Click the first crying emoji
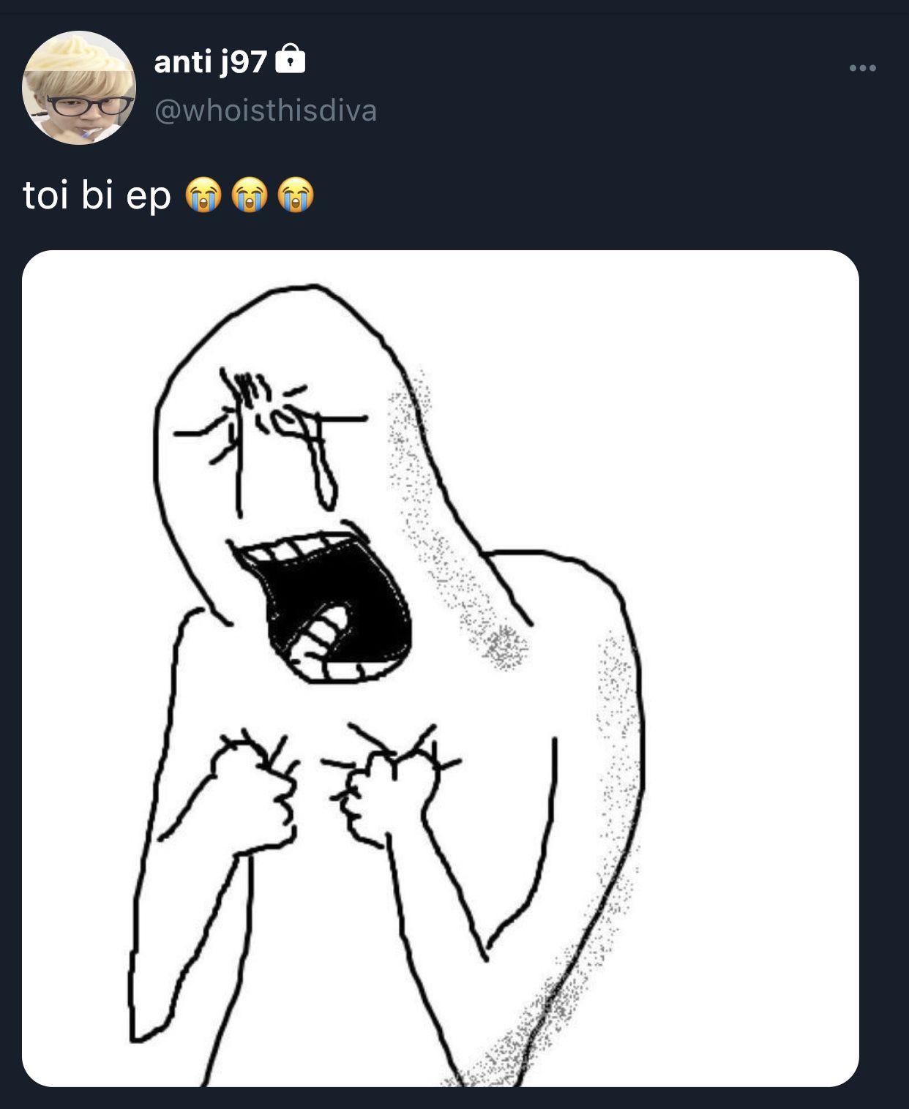This screenshot has height=1109, width=909. click(203, 195)
